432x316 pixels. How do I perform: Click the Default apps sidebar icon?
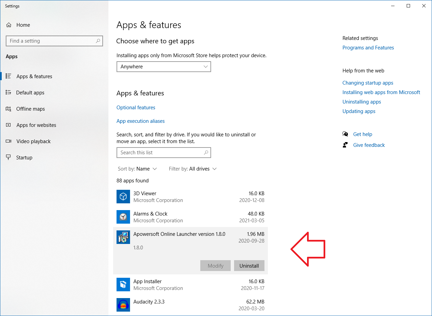pyautogui.click(x=9, y=92)
